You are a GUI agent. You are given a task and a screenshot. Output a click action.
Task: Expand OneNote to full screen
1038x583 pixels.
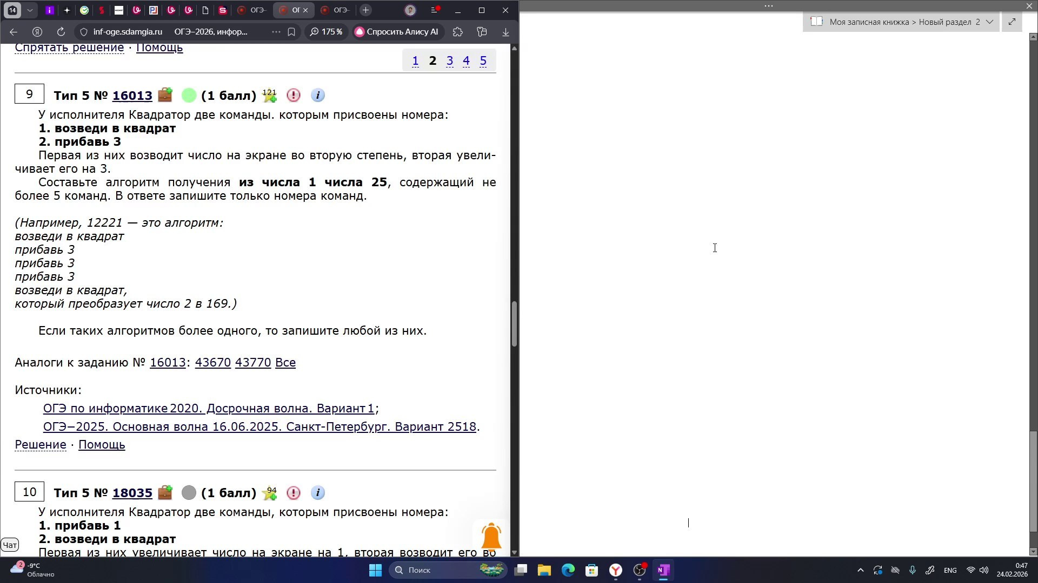1012,22
